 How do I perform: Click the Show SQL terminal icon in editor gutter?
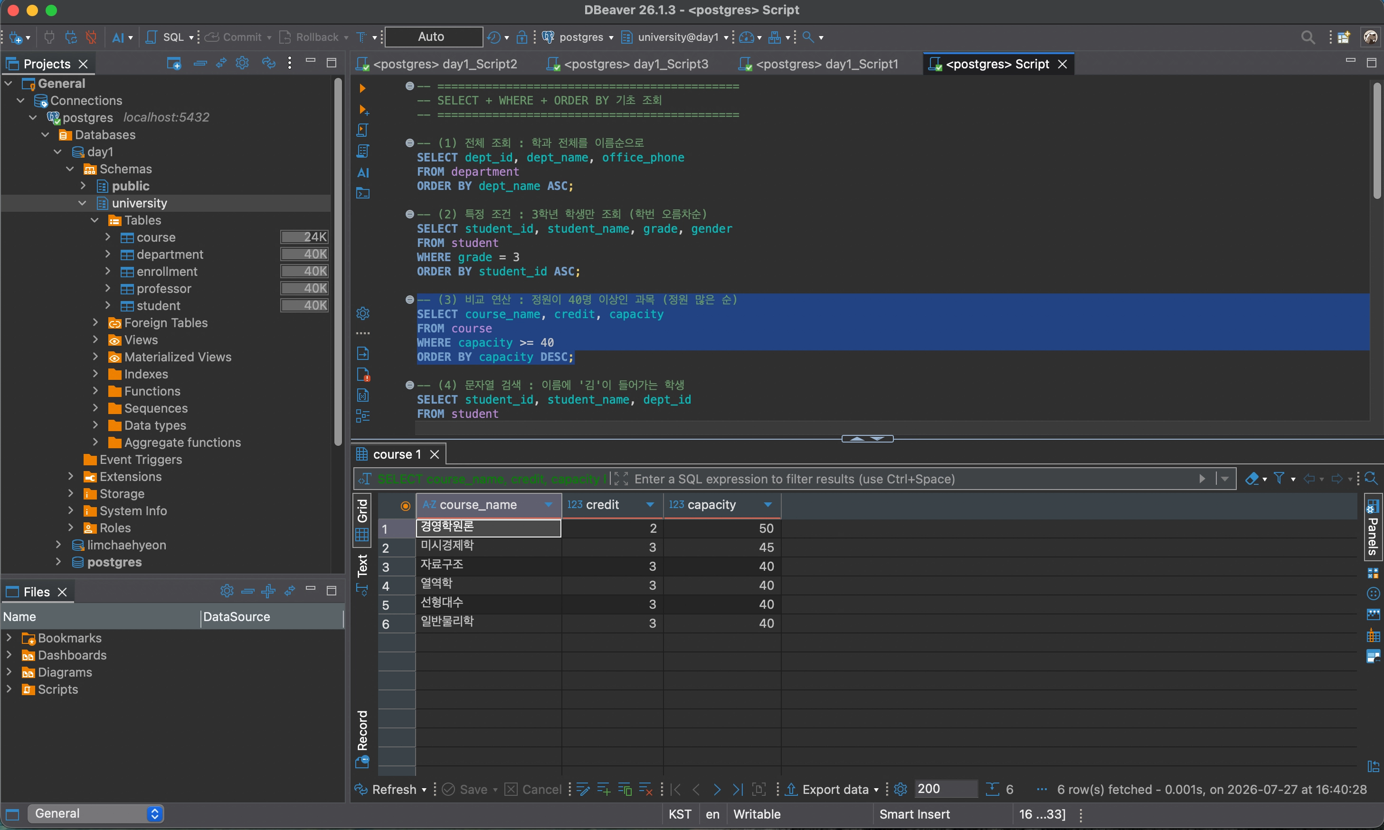click(x=363, y=194)
